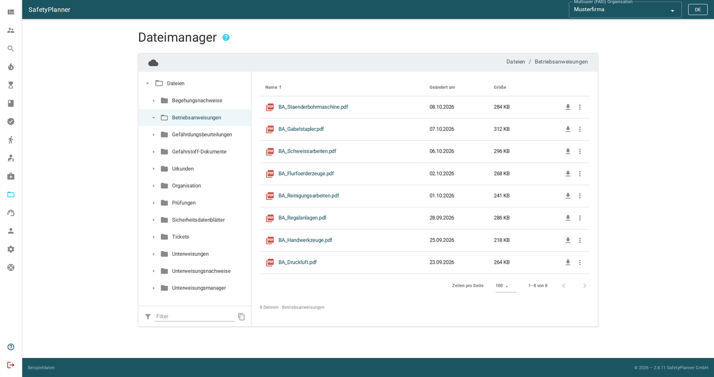Select the Unterweisungsmanager folder
This screenshot has width=714, height=377.
click(195, 288)
